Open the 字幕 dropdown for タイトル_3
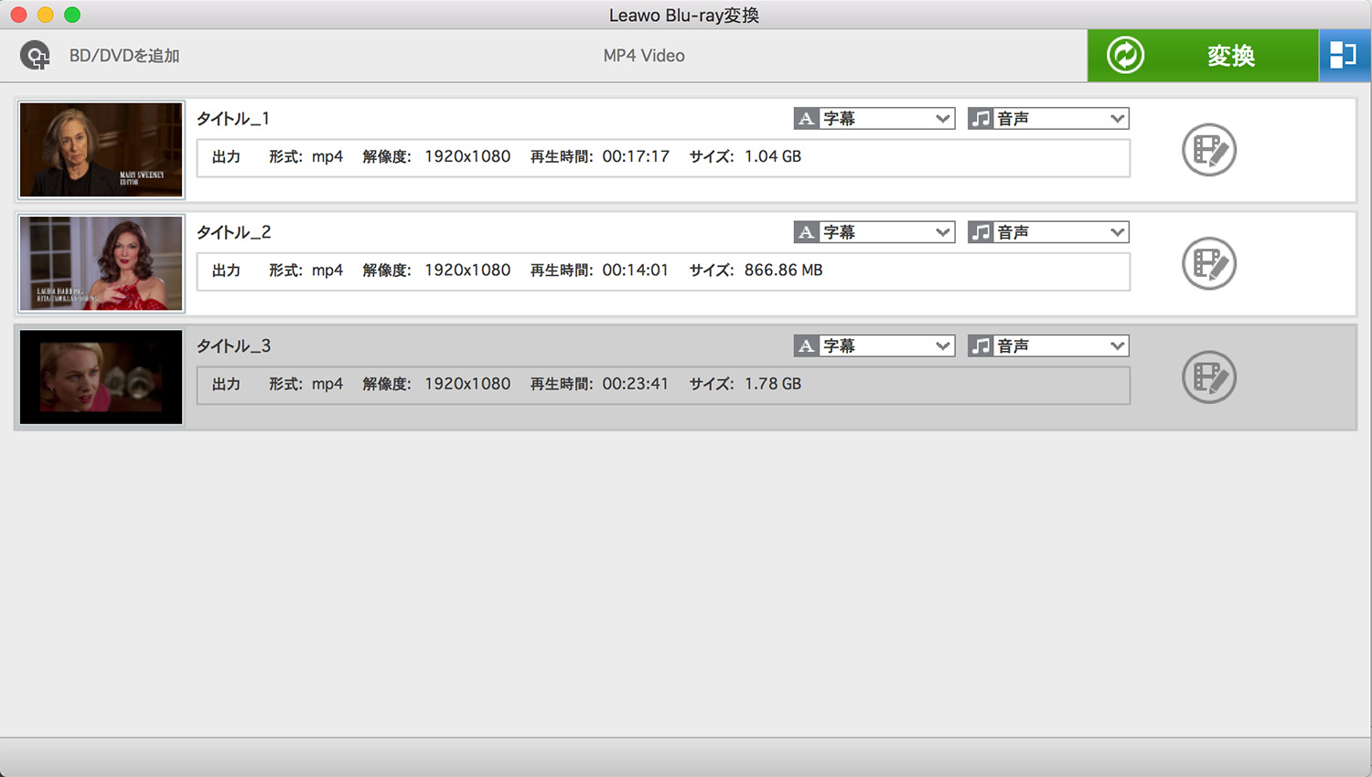Screen dimensions: 1372x777 tap(942, 346)
